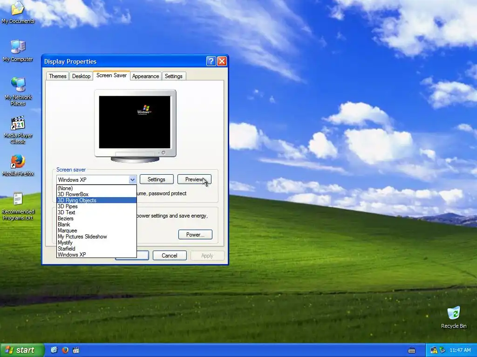Click the taskbar clock showing 11:47 AM
This screenshot has width=477, height=357.
coord(460,350)
